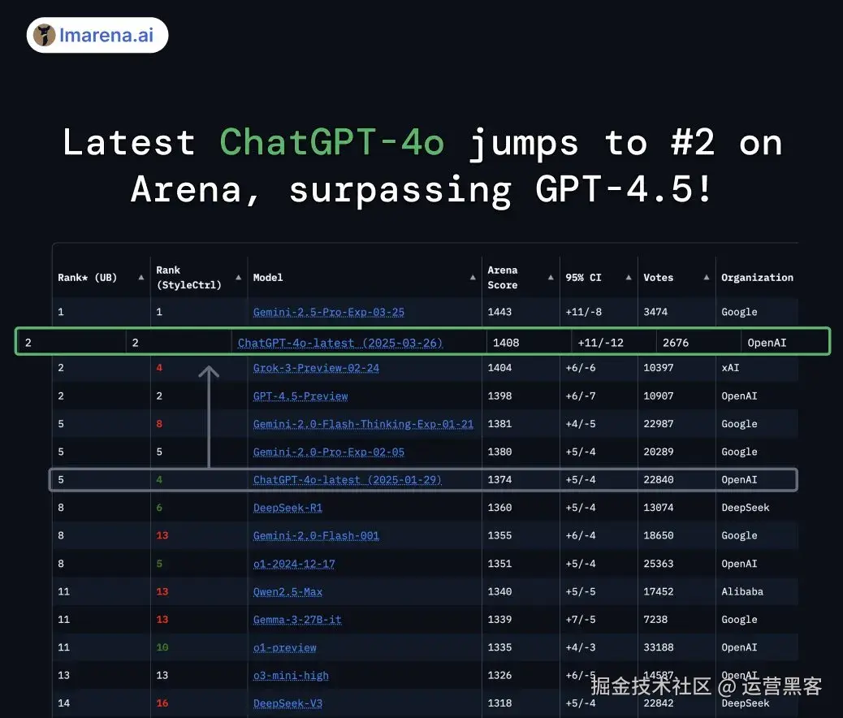
Task: Click Arena Score value 1408
Action: click(x=506, y=343)
